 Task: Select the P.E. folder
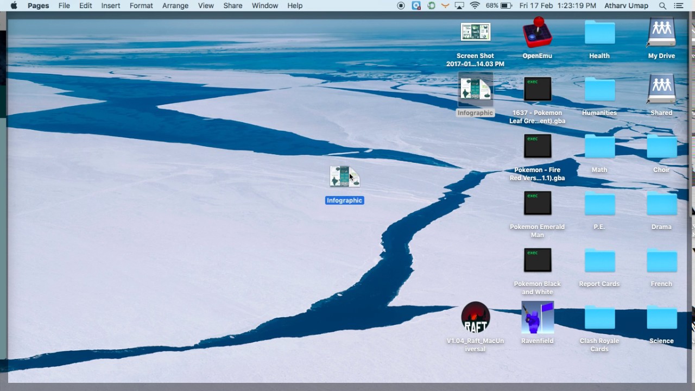[599, 204]
